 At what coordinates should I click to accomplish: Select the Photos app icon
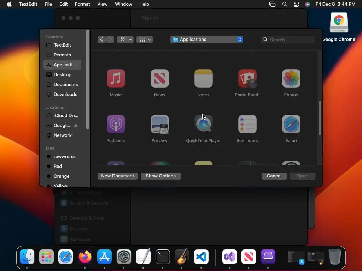291,78
